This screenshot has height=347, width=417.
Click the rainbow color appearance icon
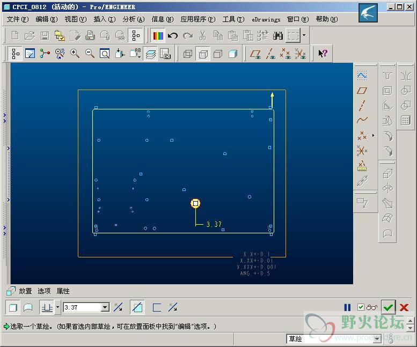(158, 36)
